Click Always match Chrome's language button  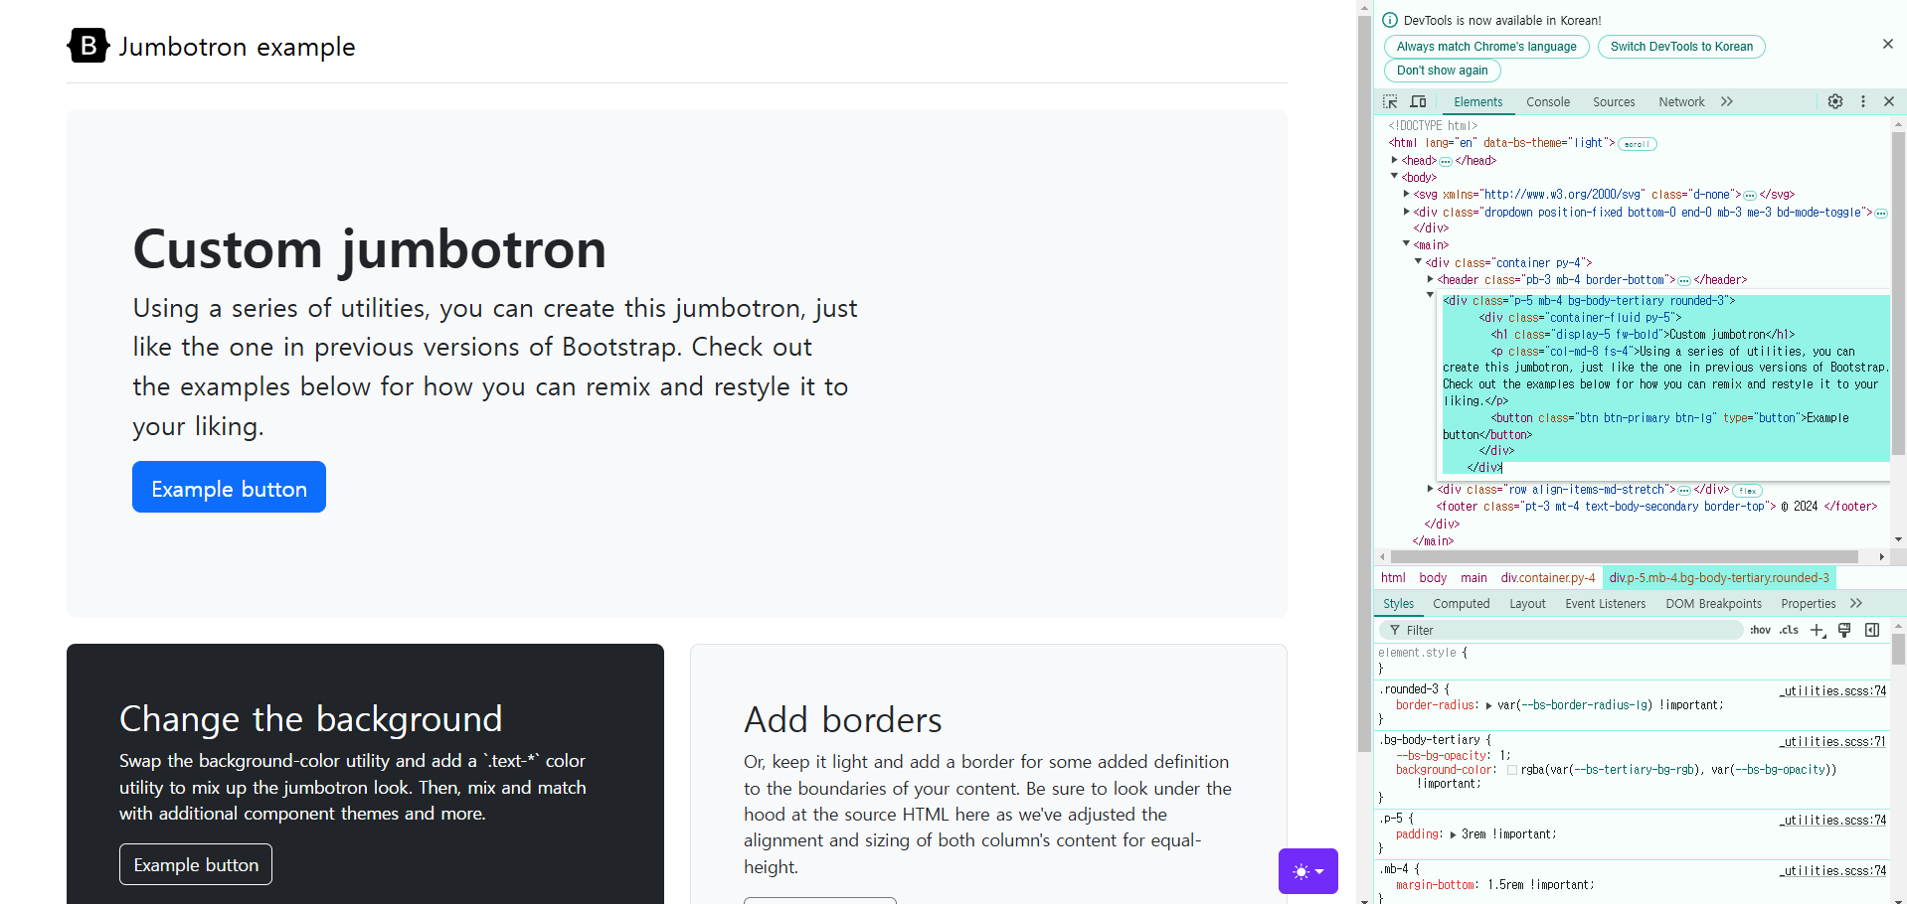[x=1486, y=47]
